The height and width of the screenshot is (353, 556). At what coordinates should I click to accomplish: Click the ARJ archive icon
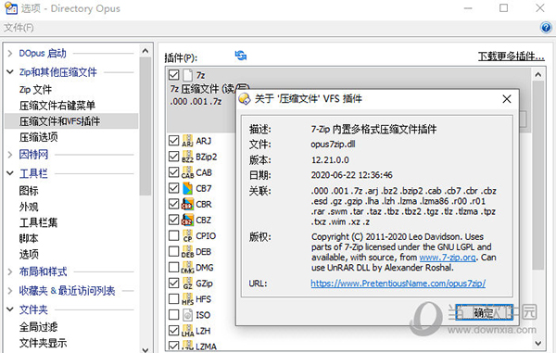click(x=187, y=141)
